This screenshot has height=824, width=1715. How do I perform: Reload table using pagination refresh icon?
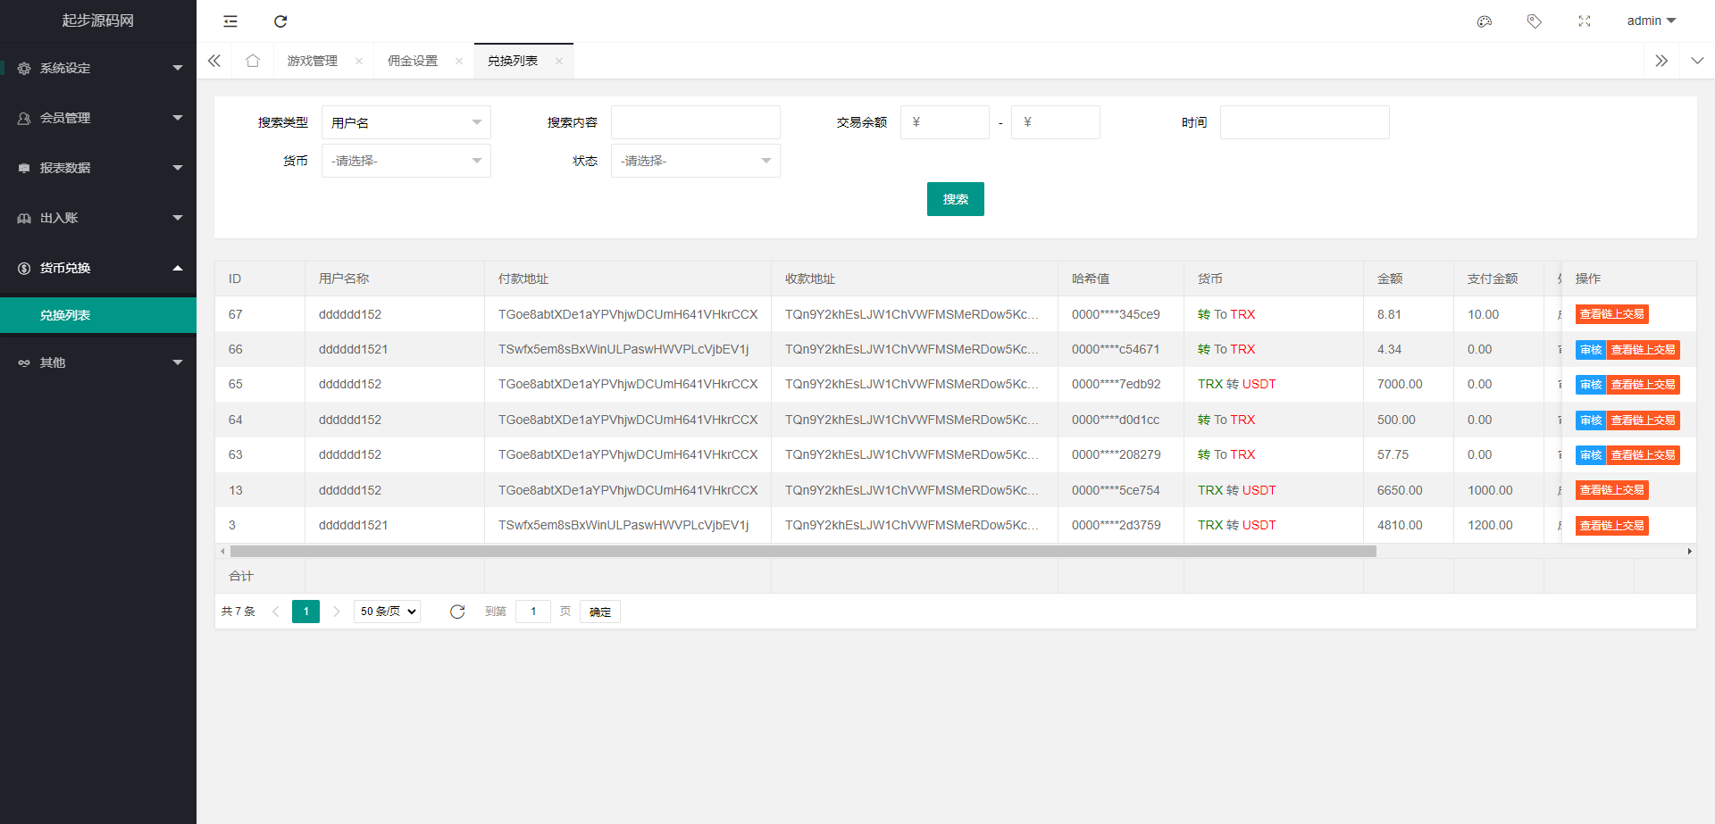tap(457, 612)
